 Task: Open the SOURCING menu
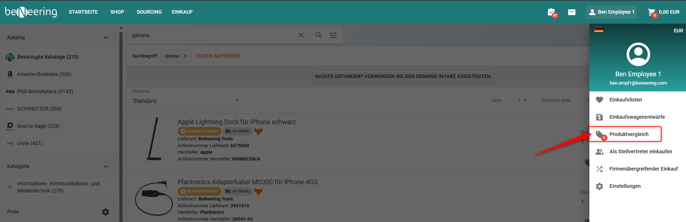[x=149, y=12]
